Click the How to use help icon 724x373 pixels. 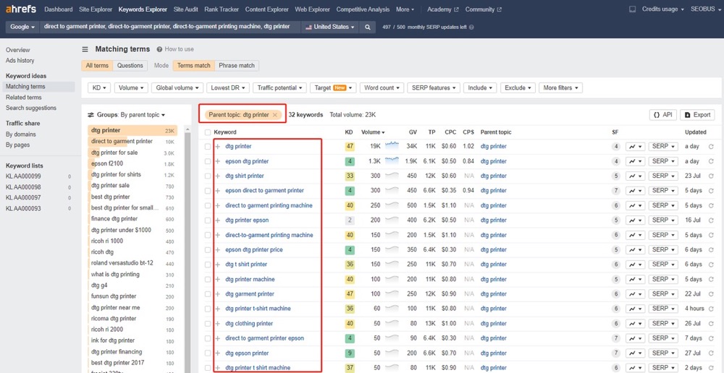(159, 49)
